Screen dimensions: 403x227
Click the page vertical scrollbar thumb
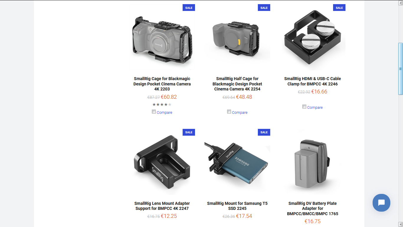coord(400,69)
